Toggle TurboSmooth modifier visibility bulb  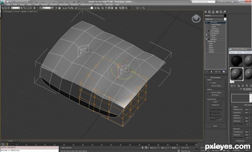207,33
